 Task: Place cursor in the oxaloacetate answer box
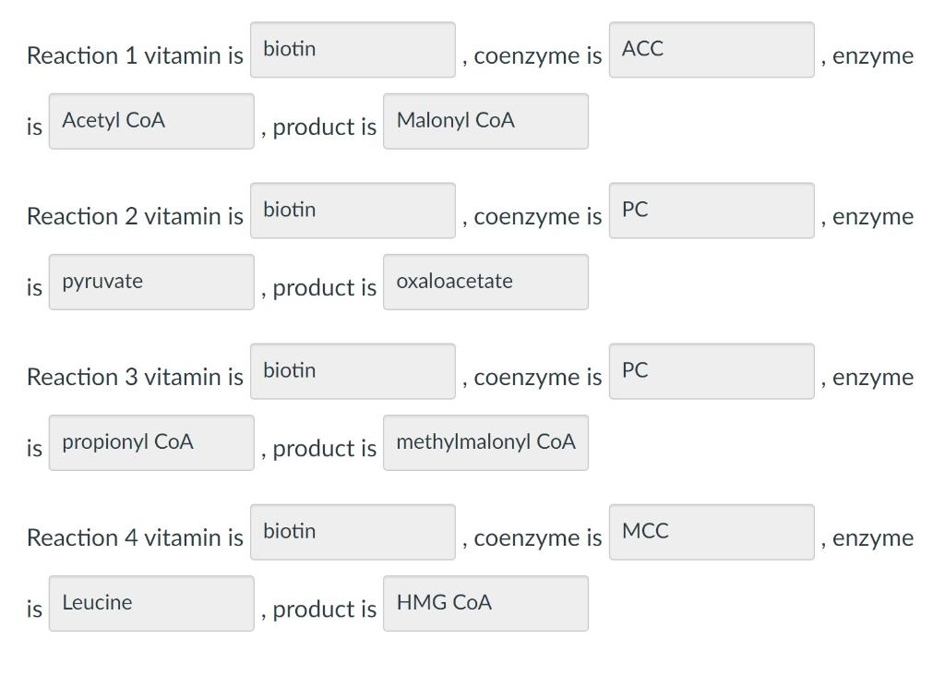(x=485, y=282)
